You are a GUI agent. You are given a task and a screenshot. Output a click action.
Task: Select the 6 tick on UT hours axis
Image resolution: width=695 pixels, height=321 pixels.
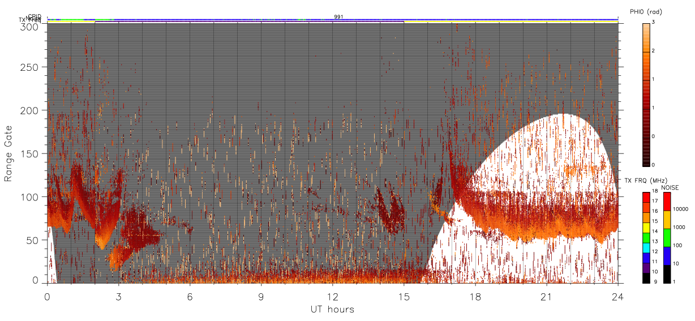click(x=190, y=296)
